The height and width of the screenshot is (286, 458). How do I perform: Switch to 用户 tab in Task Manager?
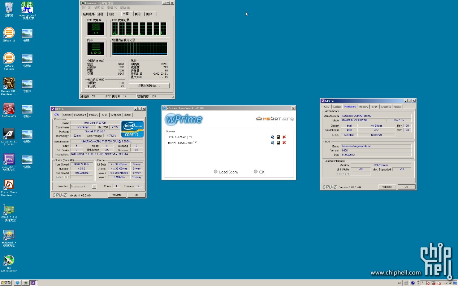click(149, 14)
